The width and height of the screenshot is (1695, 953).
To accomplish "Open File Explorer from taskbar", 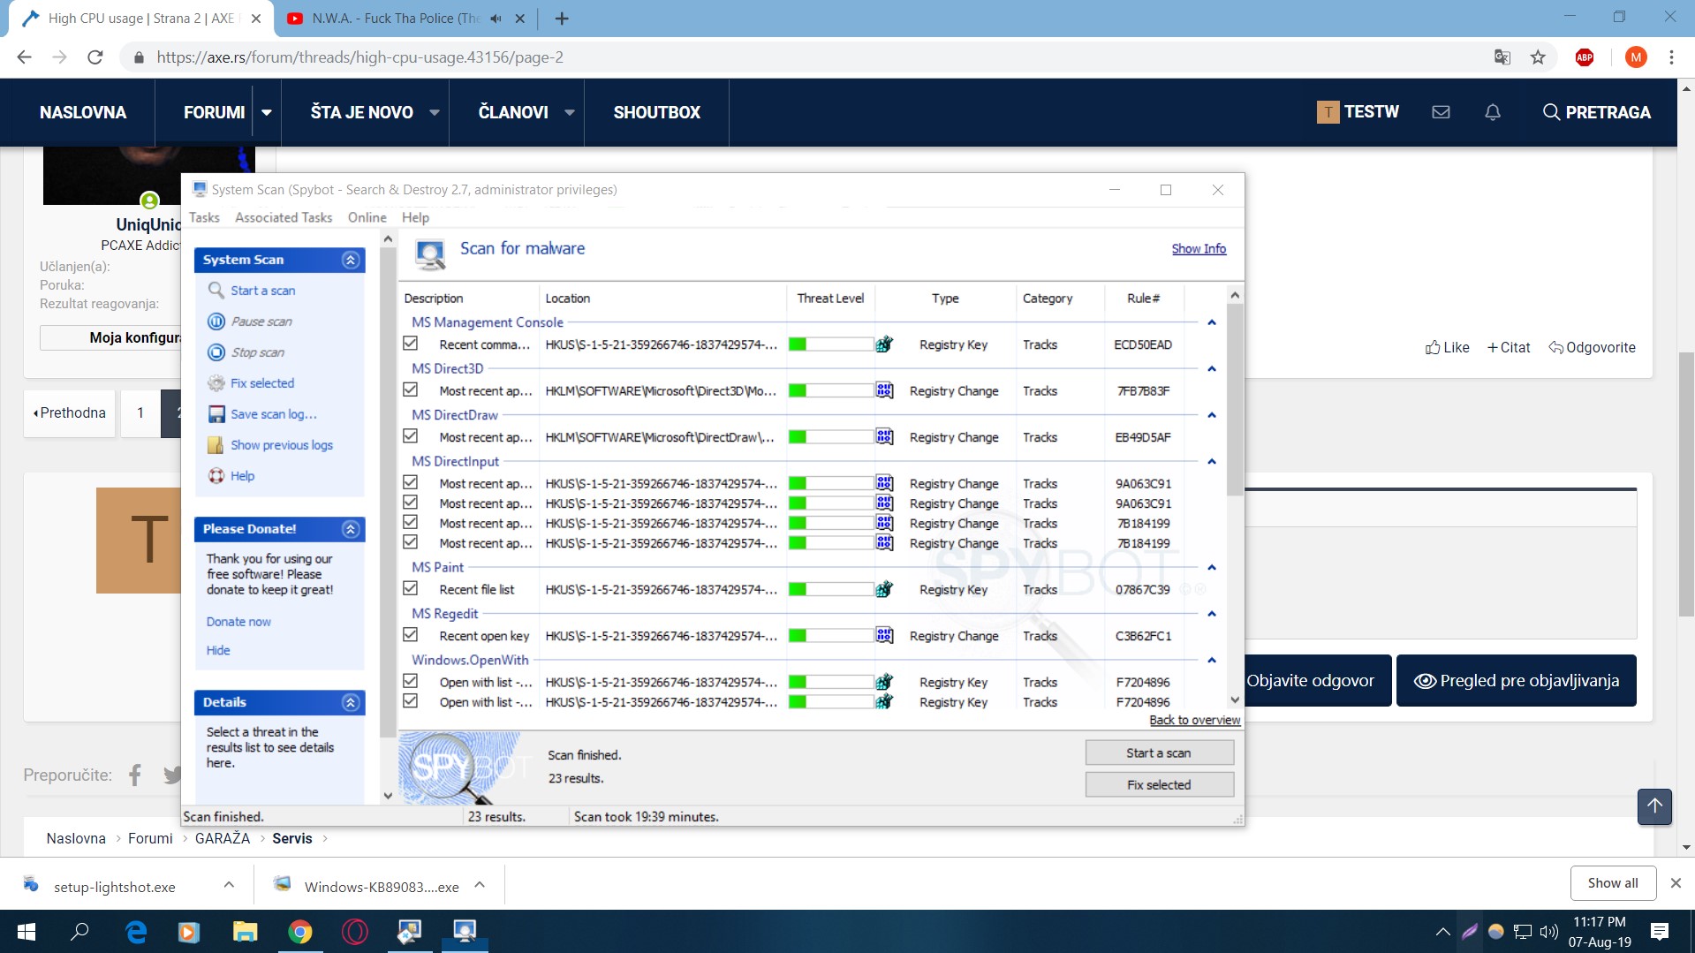I will (x=245, y=932).
